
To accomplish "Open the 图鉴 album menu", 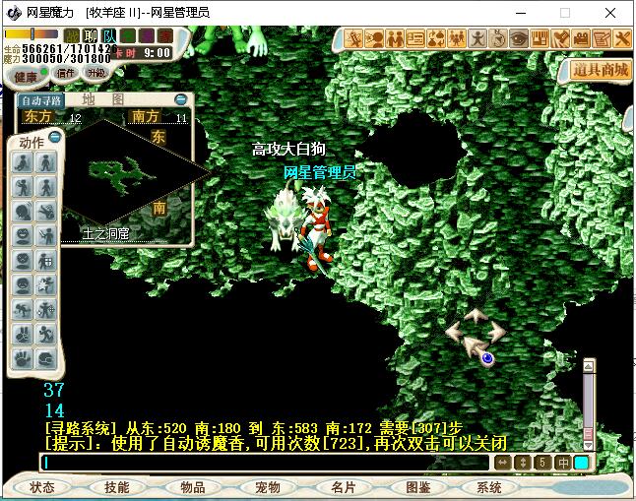I will point(417,487).
